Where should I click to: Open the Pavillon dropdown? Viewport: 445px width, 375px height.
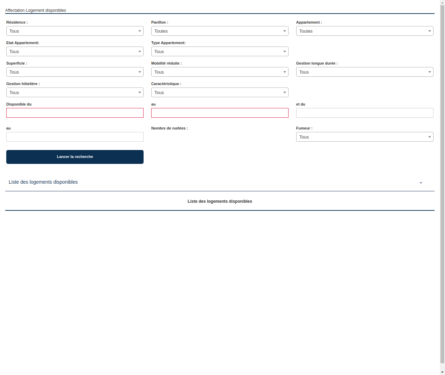point(220,31)
